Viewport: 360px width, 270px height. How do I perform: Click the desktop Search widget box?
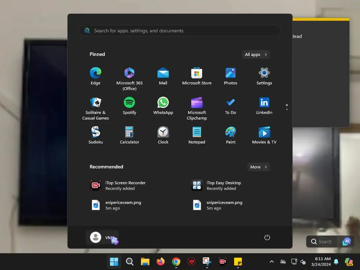click(x=322, y=242)
